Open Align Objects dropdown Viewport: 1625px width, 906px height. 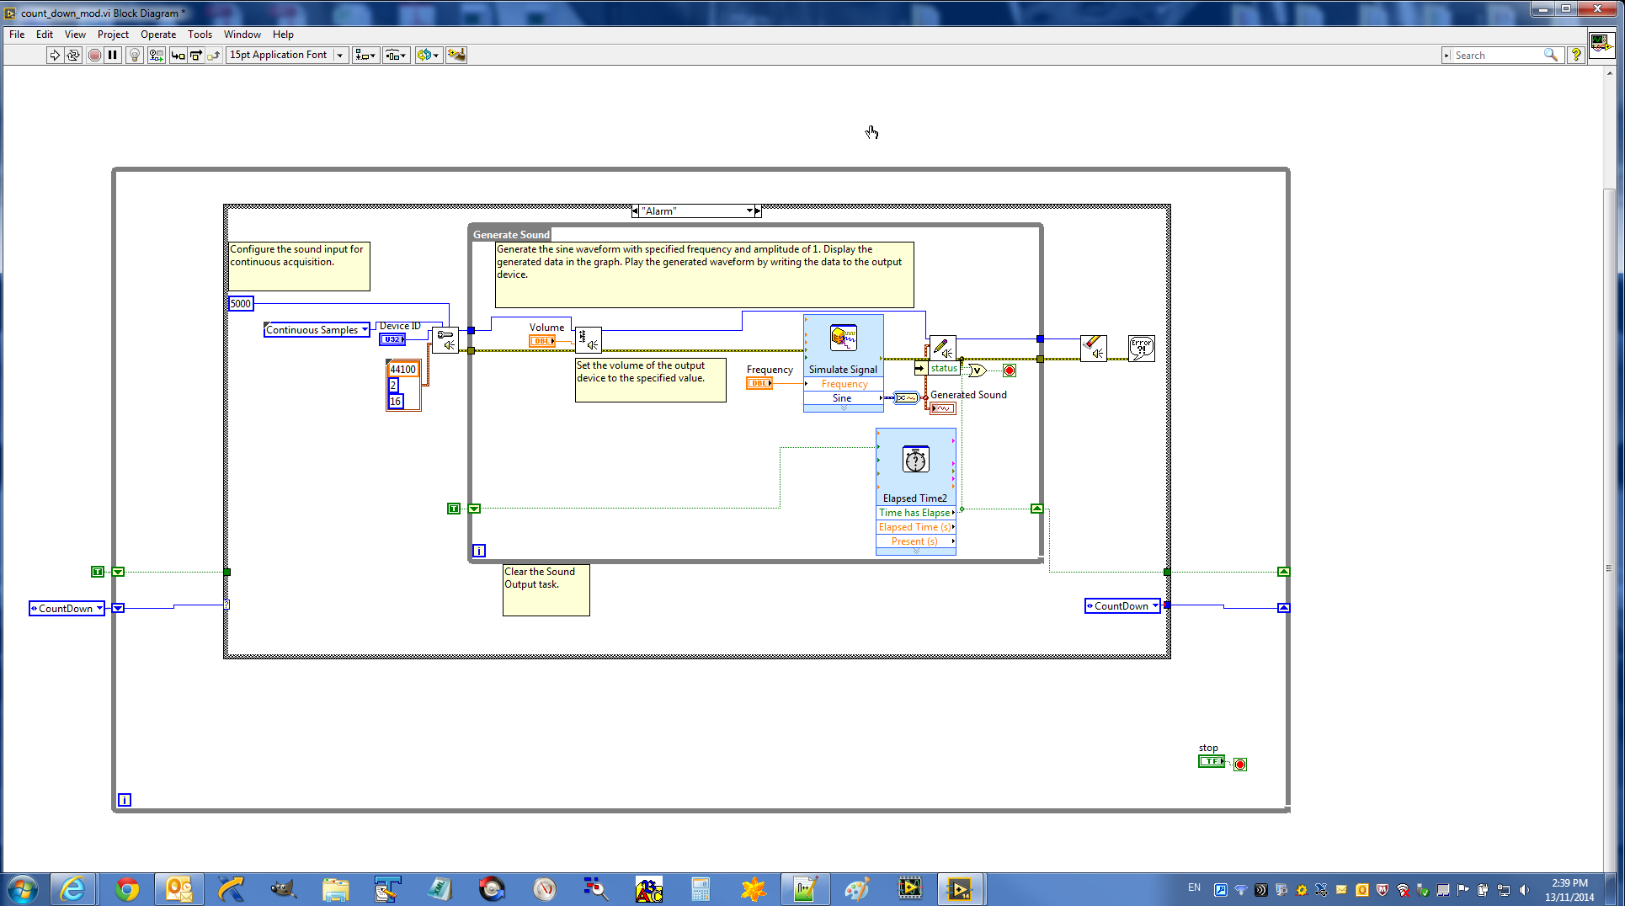coord(365,55)
